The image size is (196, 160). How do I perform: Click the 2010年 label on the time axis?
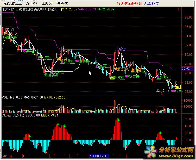(x=8, y=156)
